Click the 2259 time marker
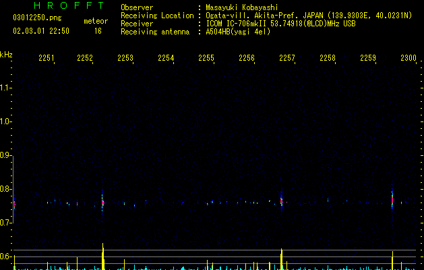 click(368, 58)
